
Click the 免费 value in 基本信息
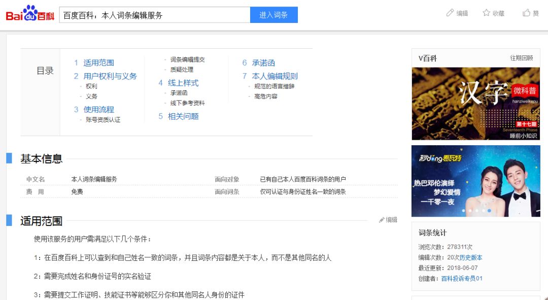(x=77, y=191)
